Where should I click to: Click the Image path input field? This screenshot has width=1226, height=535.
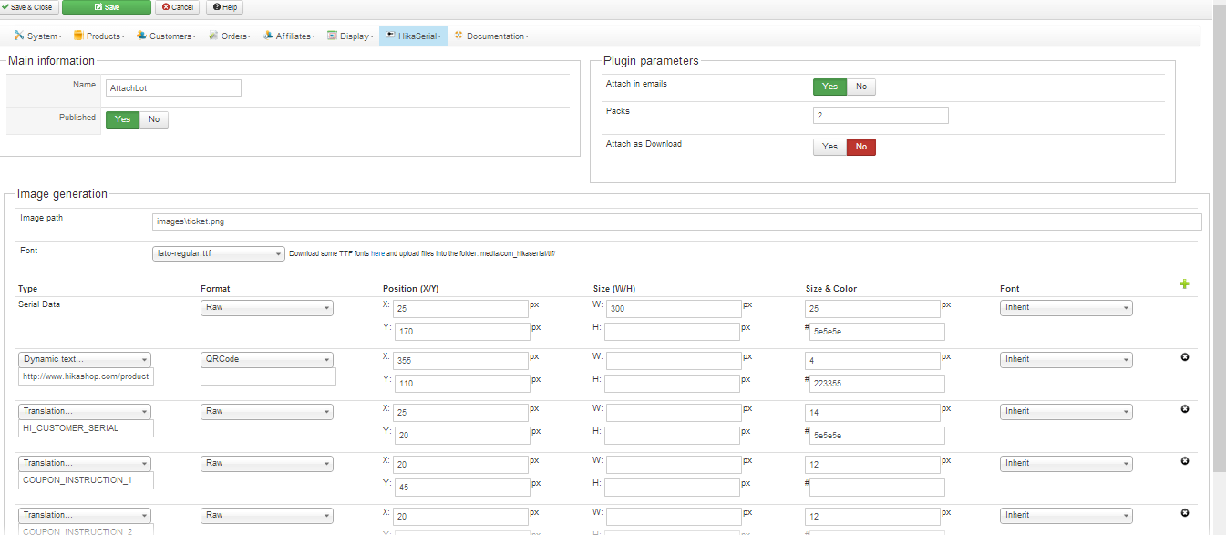[x=676, y=222]
